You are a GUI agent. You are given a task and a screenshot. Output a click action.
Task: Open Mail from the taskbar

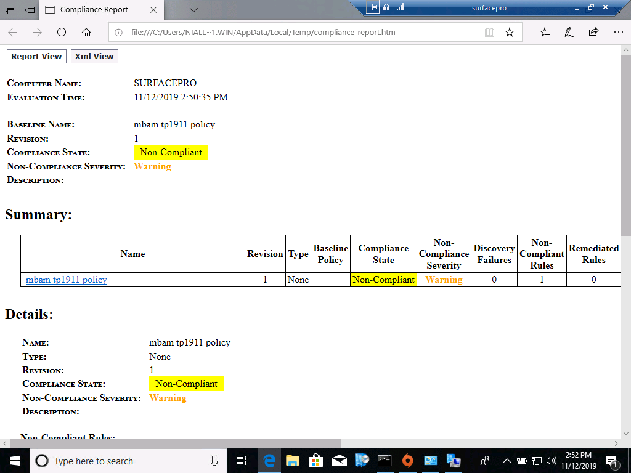tap(340, 461)
